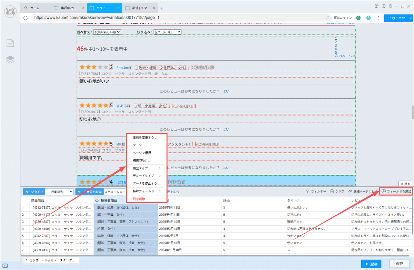Select the タイトル column header
Image resolution: width=414 pixels, height=270 pixels.
point(317,200)
